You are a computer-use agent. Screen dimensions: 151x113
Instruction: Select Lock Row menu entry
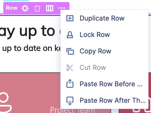104,35
